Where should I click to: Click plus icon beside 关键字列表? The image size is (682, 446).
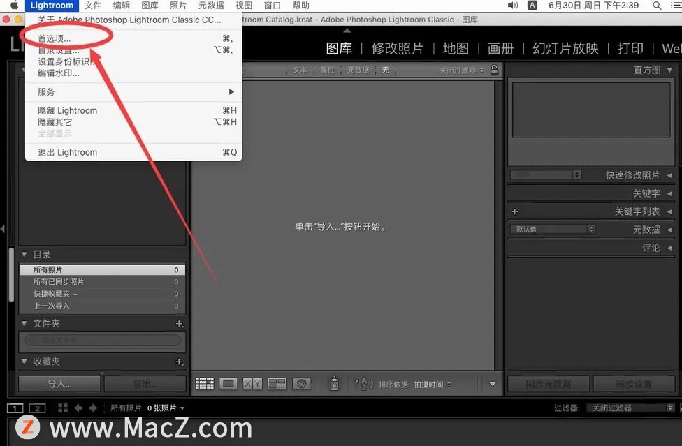coord(515,211)
